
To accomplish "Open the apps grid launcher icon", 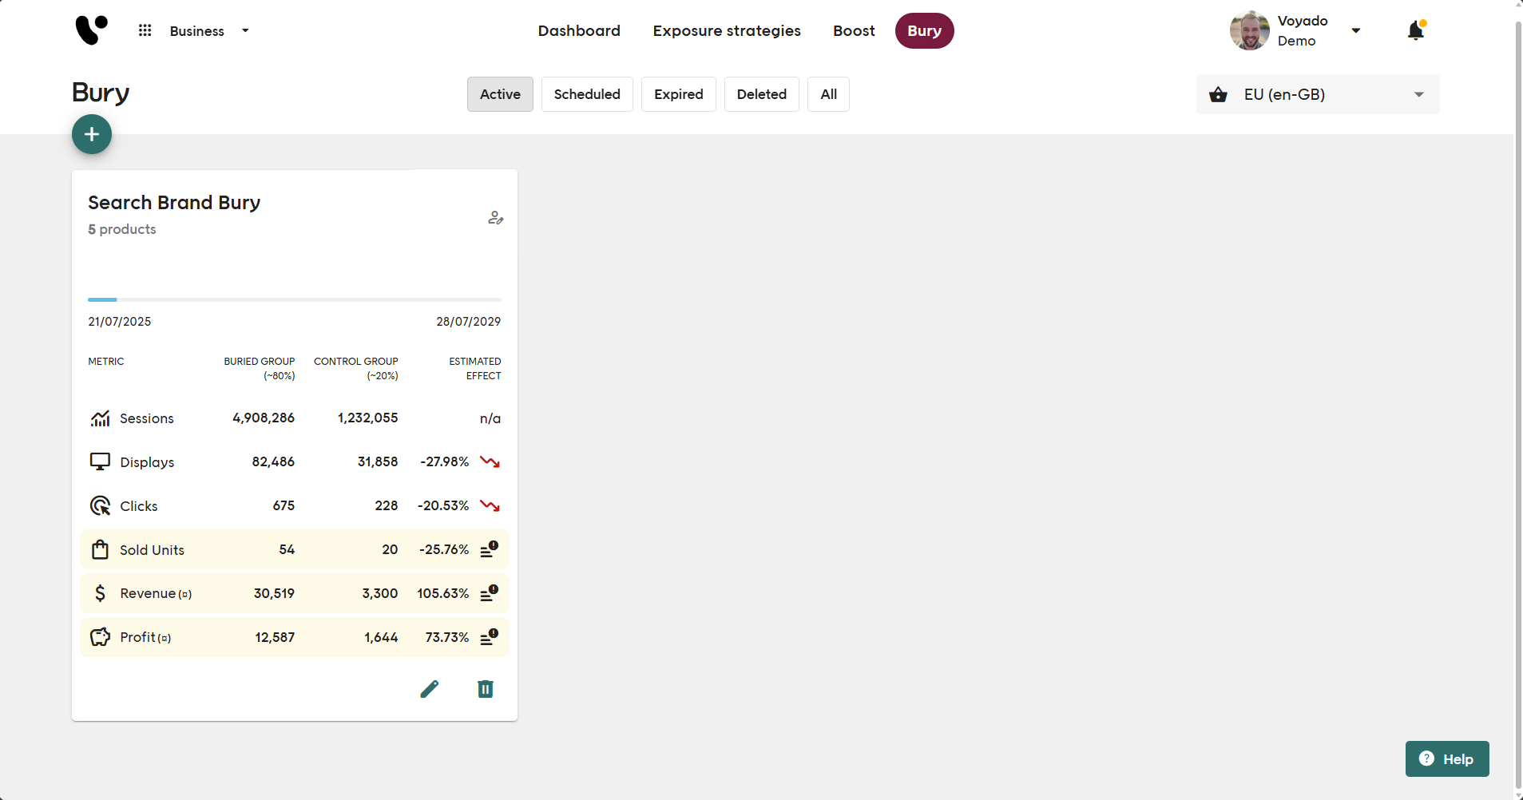I will coord(145,30).
